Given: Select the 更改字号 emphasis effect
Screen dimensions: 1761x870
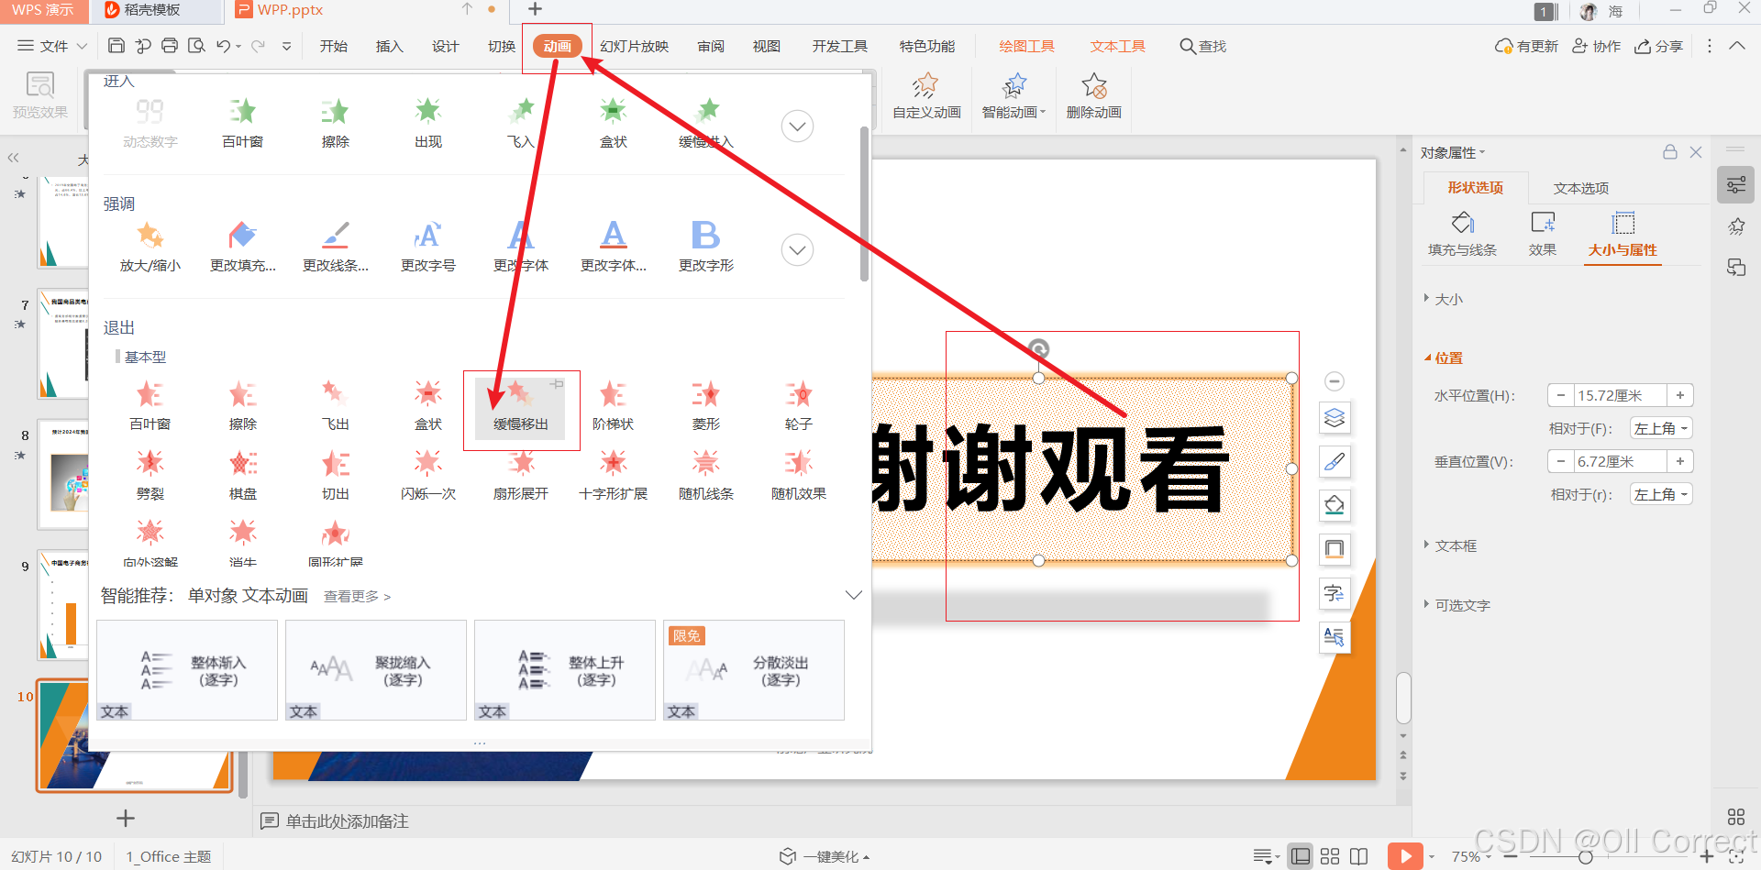Looking at the screenshot, I should [427, 246].
